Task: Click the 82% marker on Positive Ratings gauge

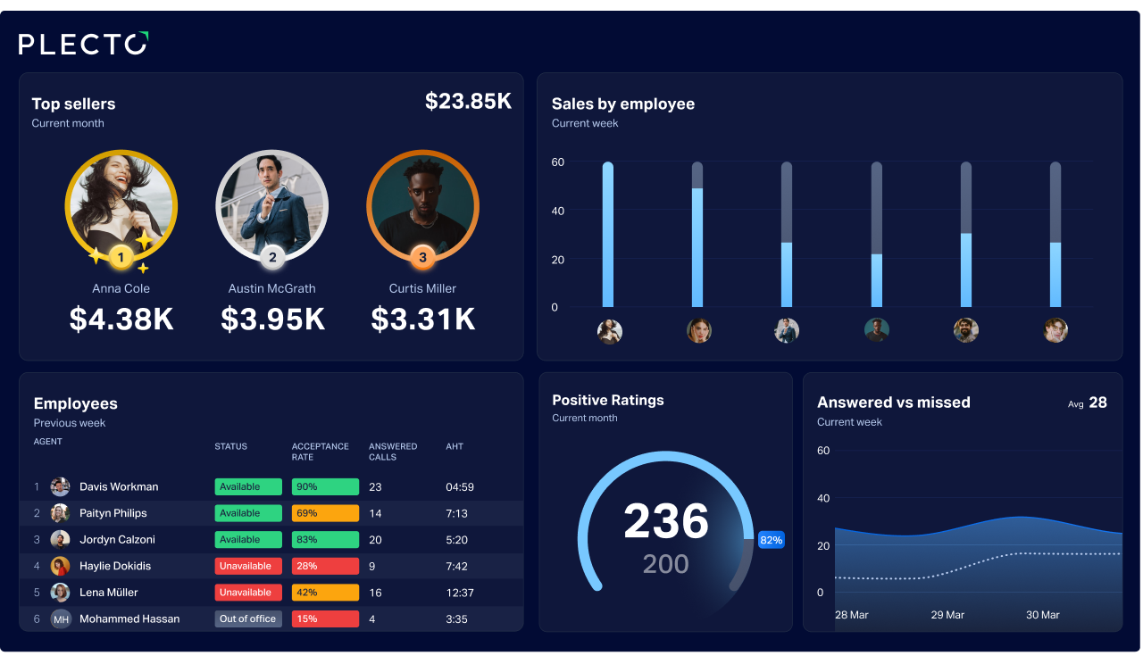Action: (771, 540)
